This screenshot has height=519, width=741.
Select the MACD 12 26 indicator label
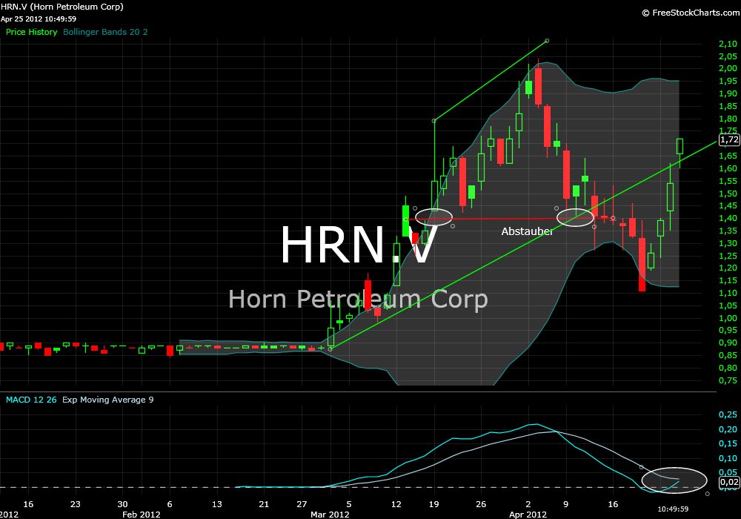coord(31,400)
